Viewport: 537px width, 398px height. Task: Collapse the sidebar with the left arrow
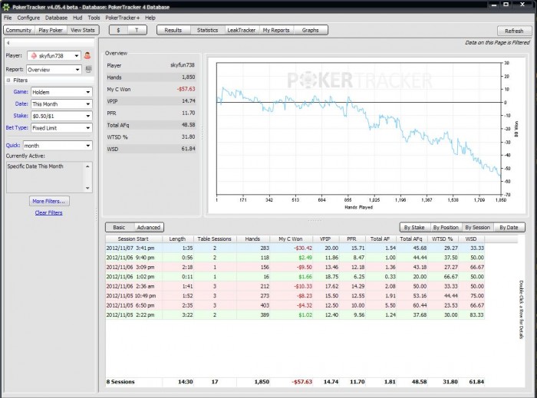[8, 43]
